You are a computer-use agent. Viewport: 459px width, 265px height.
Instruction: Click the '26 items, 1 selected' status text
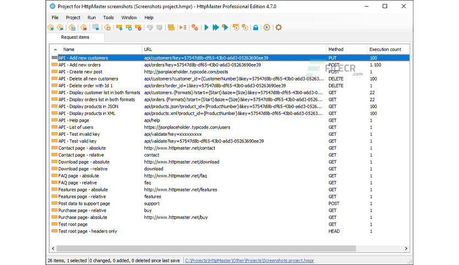coord(67,261)
